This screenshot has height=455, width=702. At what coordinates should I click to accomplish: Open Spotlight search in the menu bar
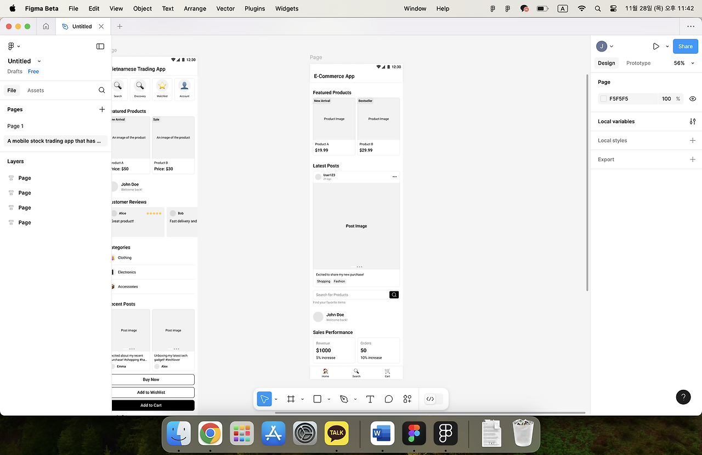(598, 9)
